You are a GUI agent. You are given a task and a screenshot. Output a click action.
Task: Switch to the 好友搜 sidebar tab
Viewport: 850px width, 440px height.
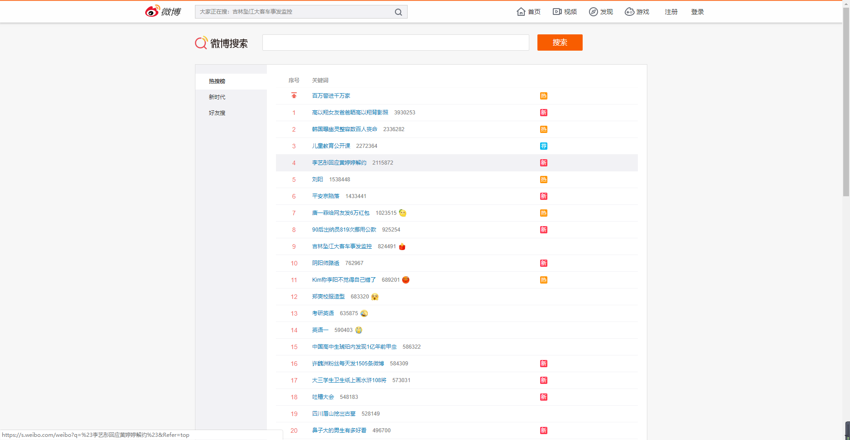(x=231, y=113)
